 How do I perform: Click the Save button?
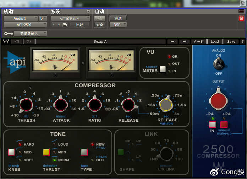[x=231, y=42]
